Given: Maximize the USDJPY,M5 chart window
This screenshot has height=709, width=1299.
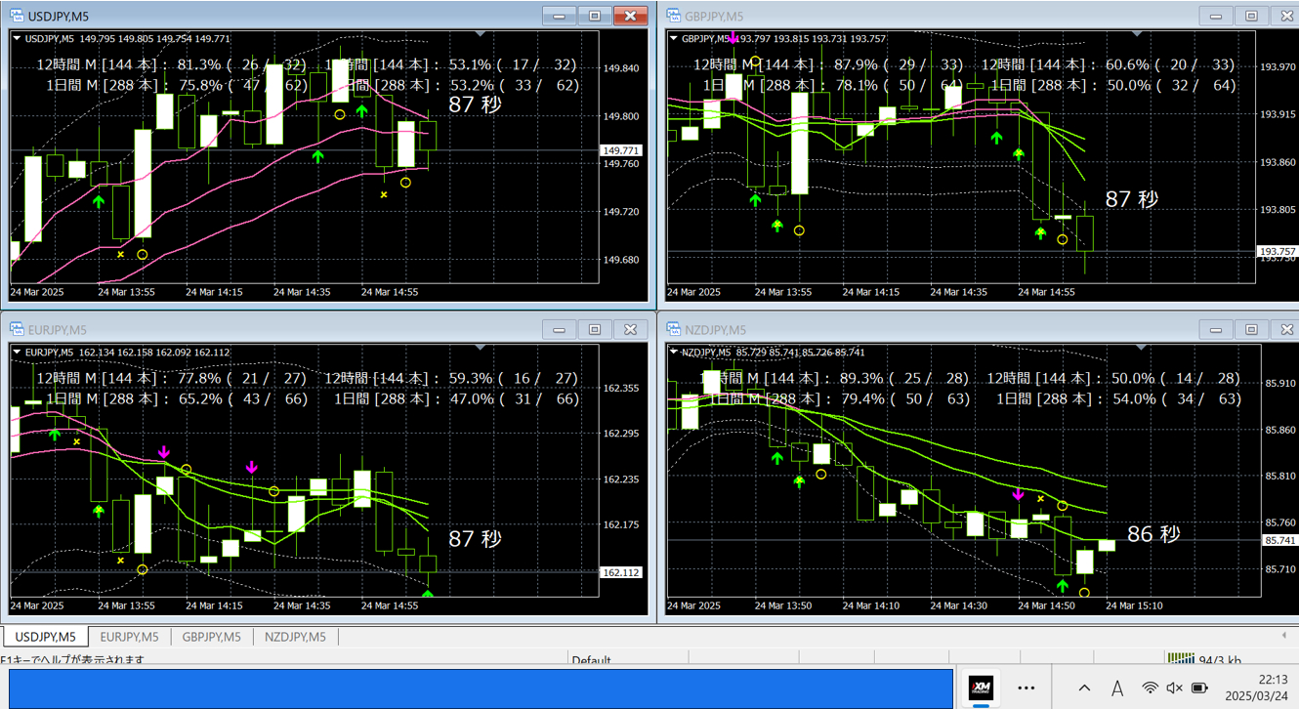Looking at the screenshot, I should click(x=595, y=16).
